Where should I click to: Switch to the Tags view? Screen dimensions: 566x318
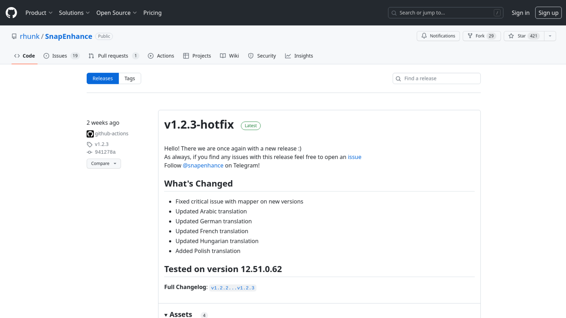point(129,79)
